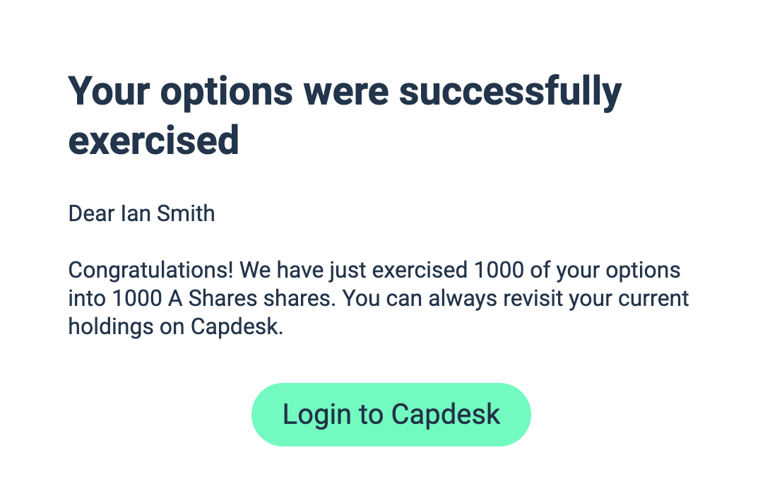Click the Login to Capdesk button
Viewport: 777px width, 503px height.
[x=391, y=414]
